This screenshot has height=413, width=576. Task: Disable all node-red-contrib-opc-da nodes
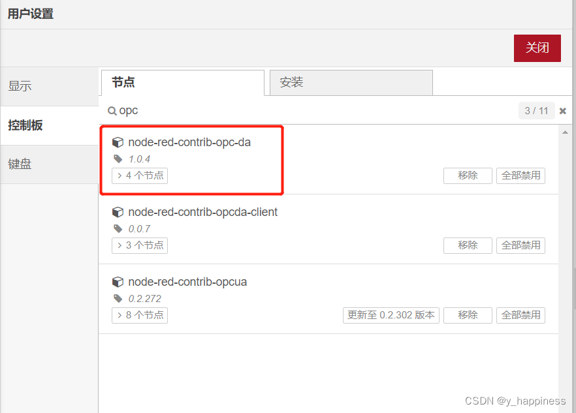coord(520,176)
